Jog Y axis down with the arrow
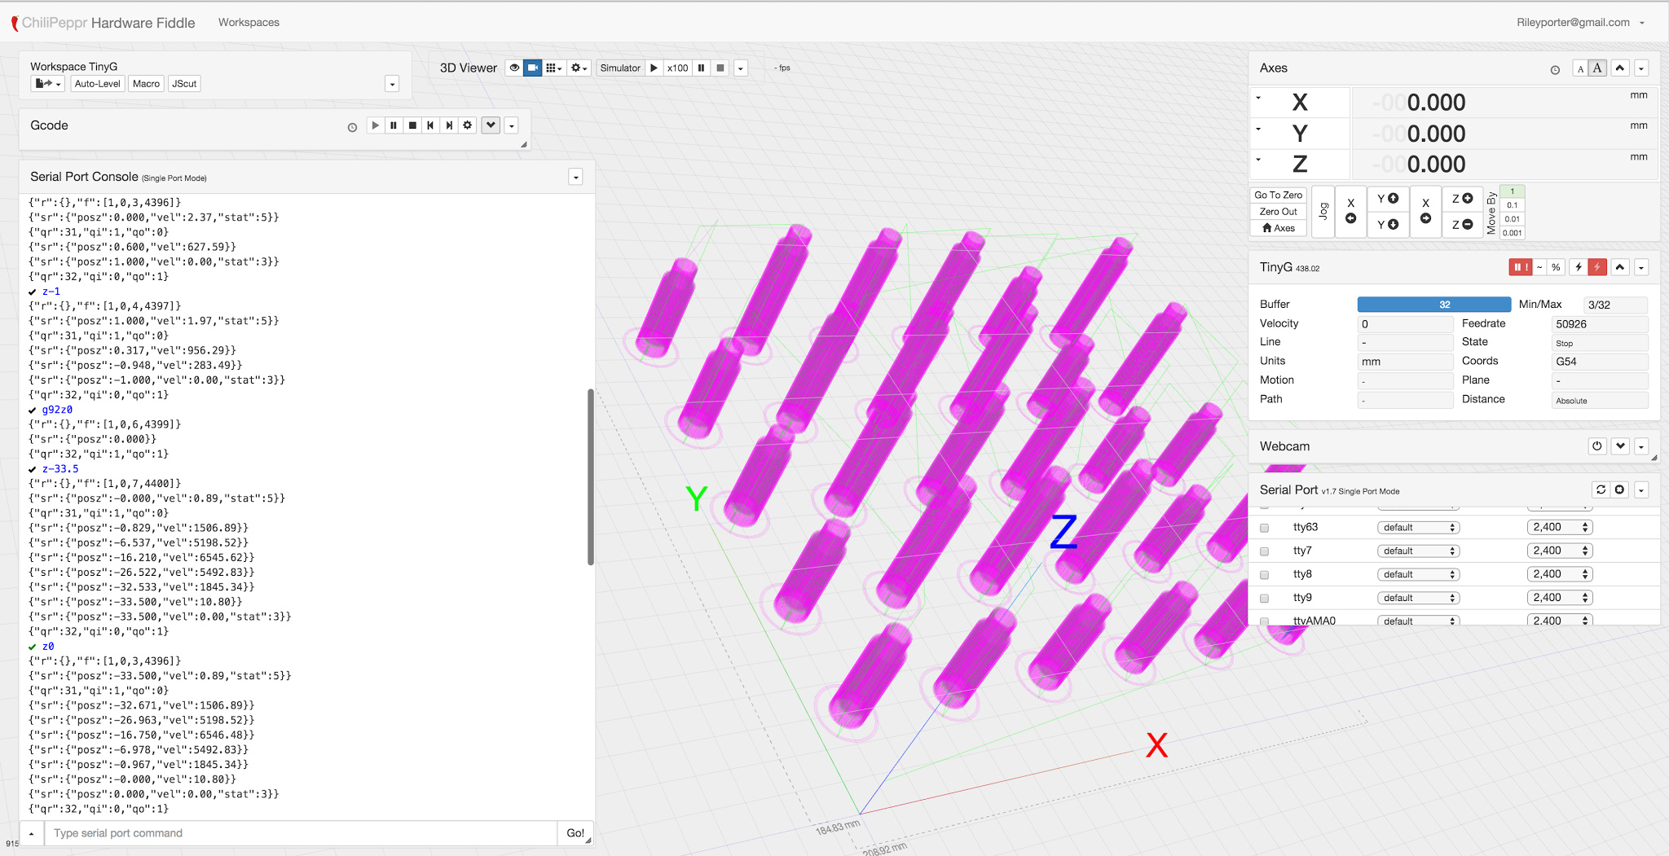This screenshot has height=856, width=1669. [x=1387, y=225]
